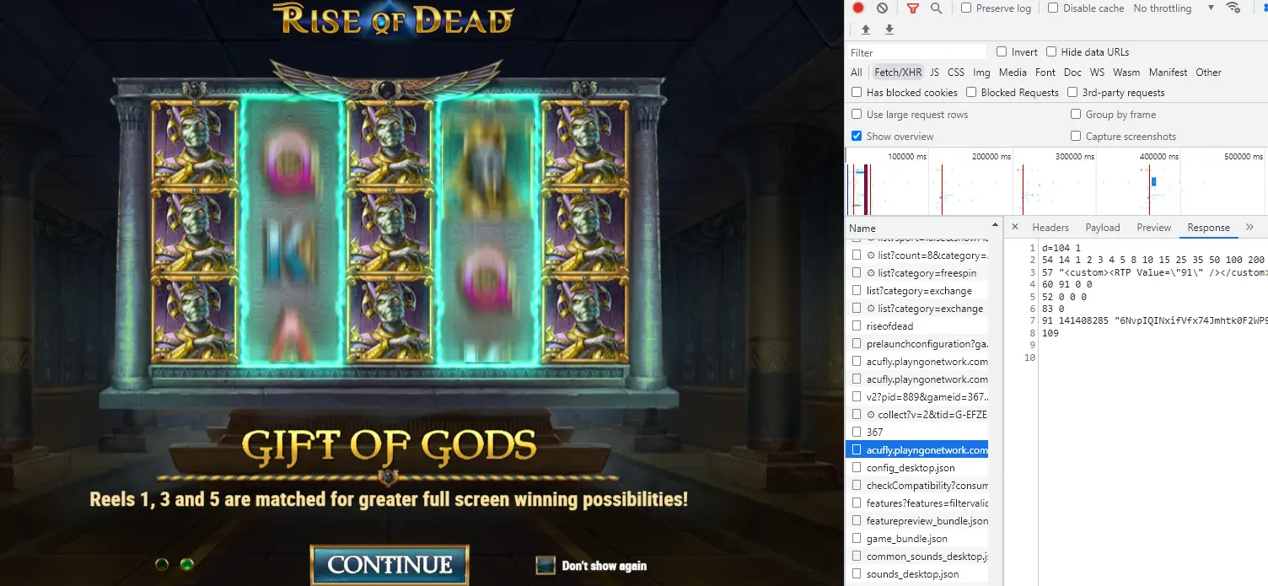Filter requests by Wasm
This screenshot has height=586, width=1268.
point(1126,72)
